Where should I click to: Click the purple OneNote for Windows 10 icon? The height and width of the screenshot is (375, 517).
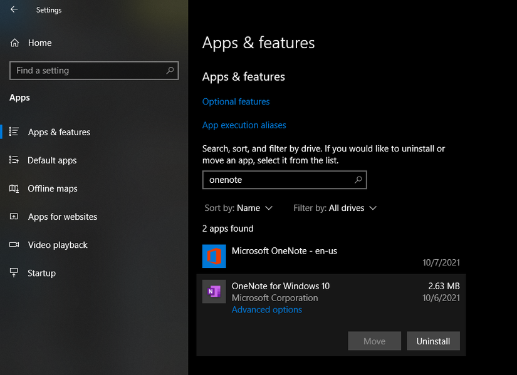click(x=214, y=291)
